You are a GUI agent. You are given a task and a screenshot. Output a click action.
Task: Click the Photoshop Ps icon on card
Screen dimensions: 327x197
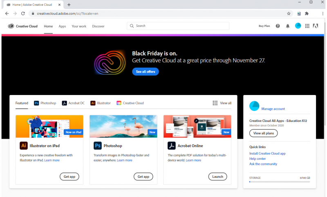tap(97, 146)
